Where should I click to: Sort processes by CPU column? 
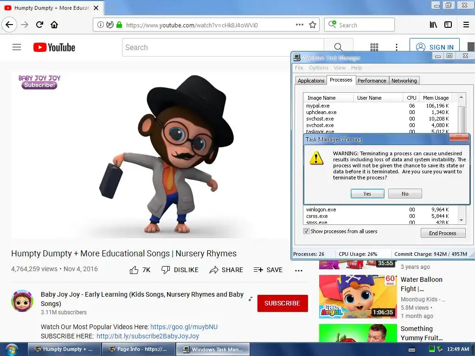pos(411,98)
